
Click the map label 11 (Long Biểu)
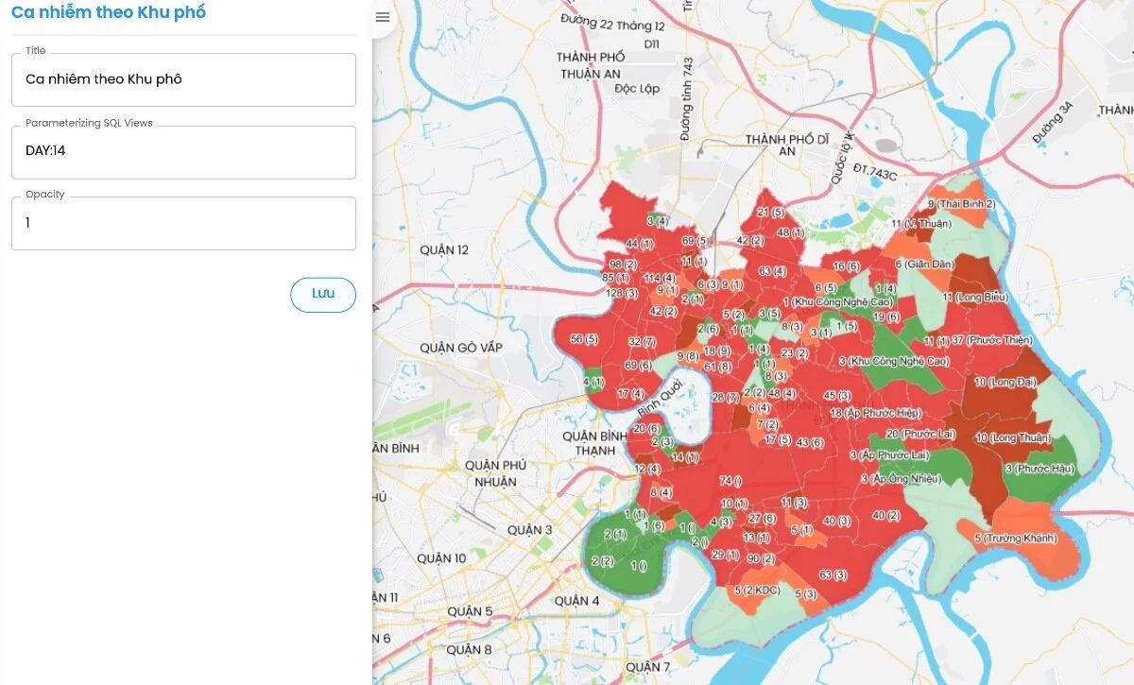976,297
